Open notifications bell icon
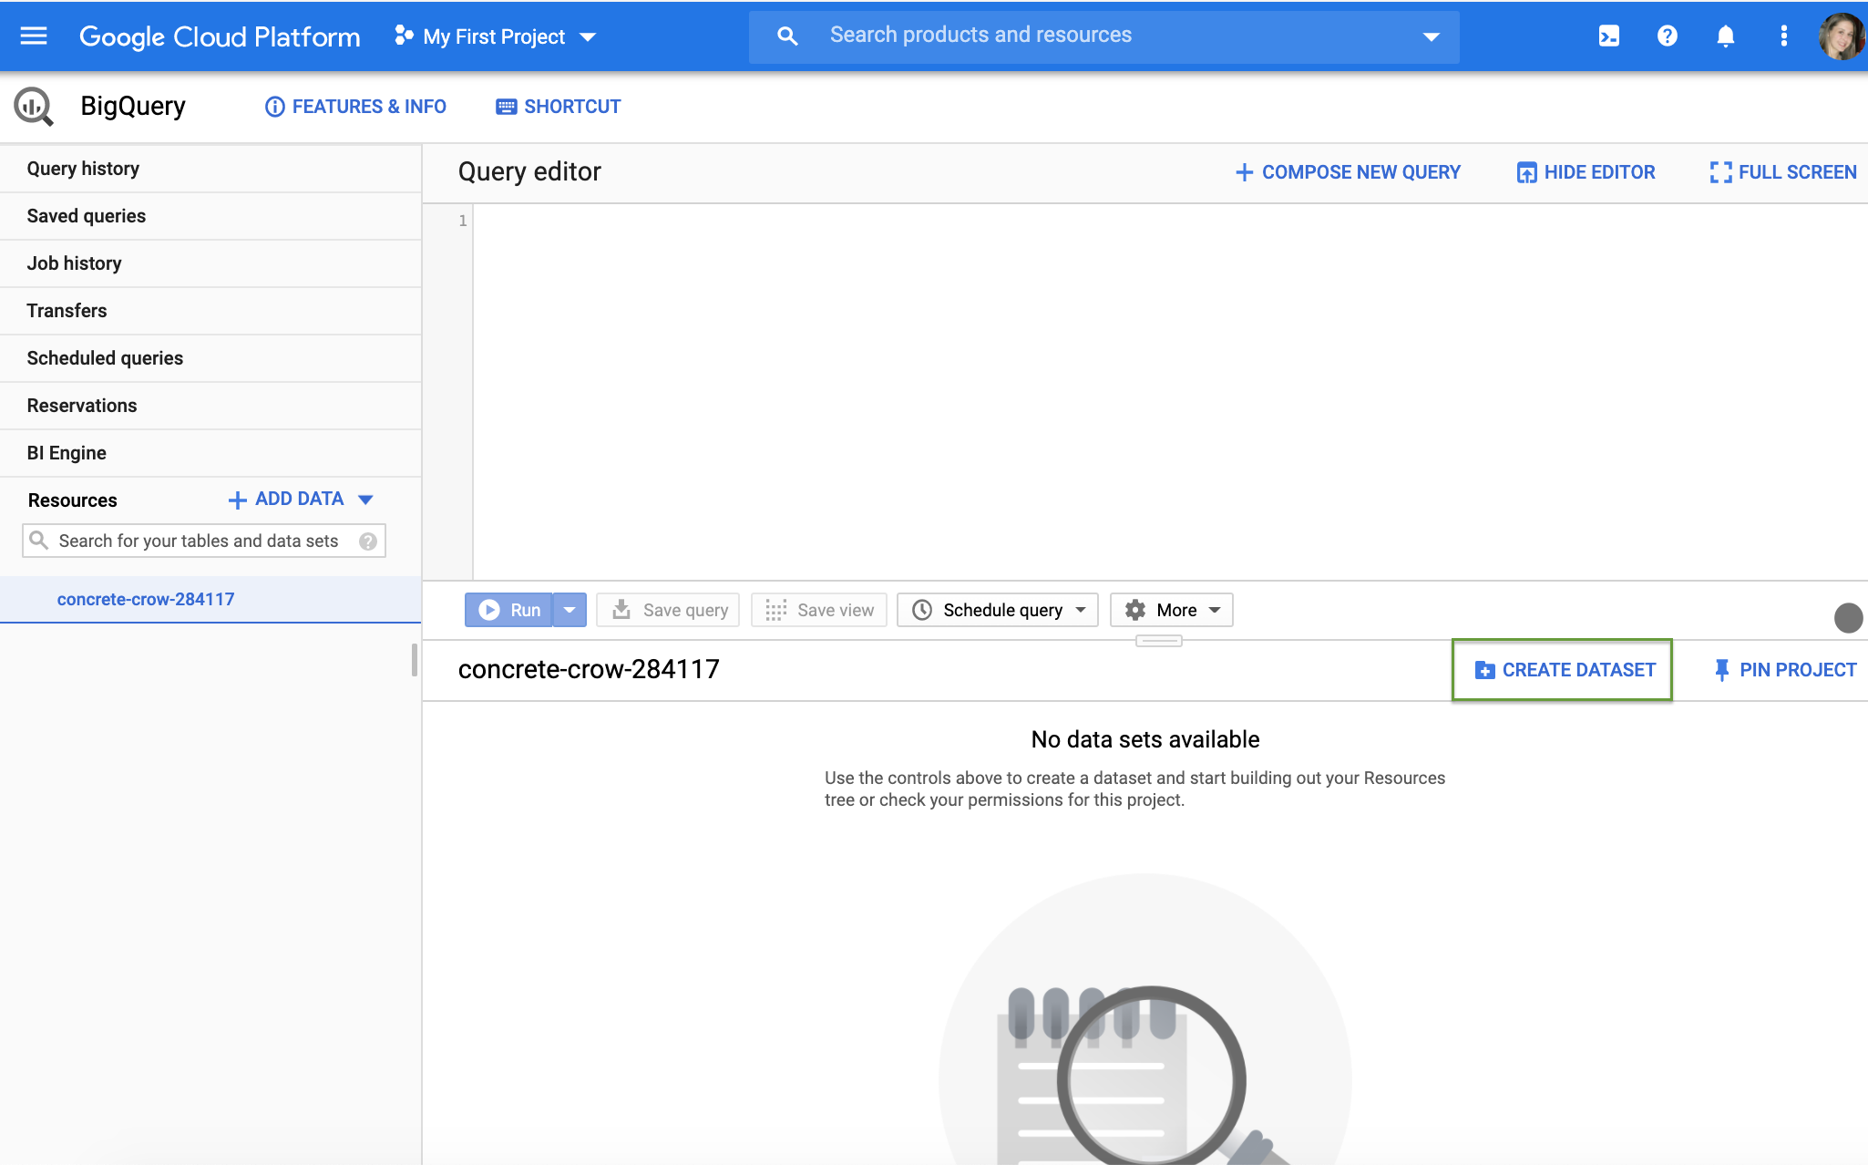This screenshot has width=1868, height=1165. (x=1725, y=36)
